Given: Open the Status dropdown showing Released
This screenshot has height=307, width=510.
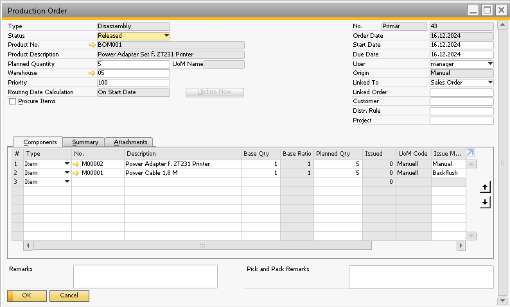Looking at the screenshot, I should [x=166, y=36].
